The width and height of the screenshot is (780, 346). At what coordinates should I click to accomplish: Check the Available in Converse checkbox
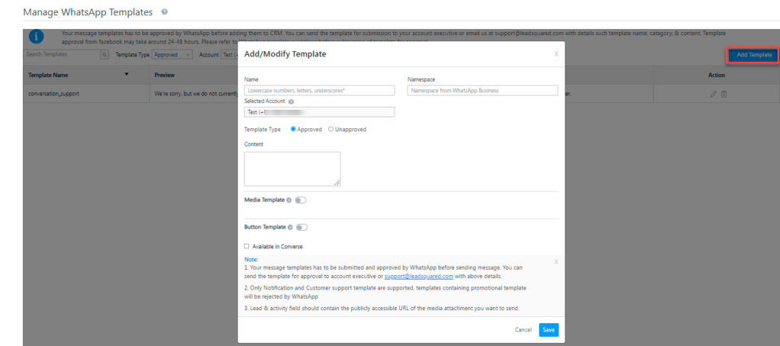coord(247,246)
